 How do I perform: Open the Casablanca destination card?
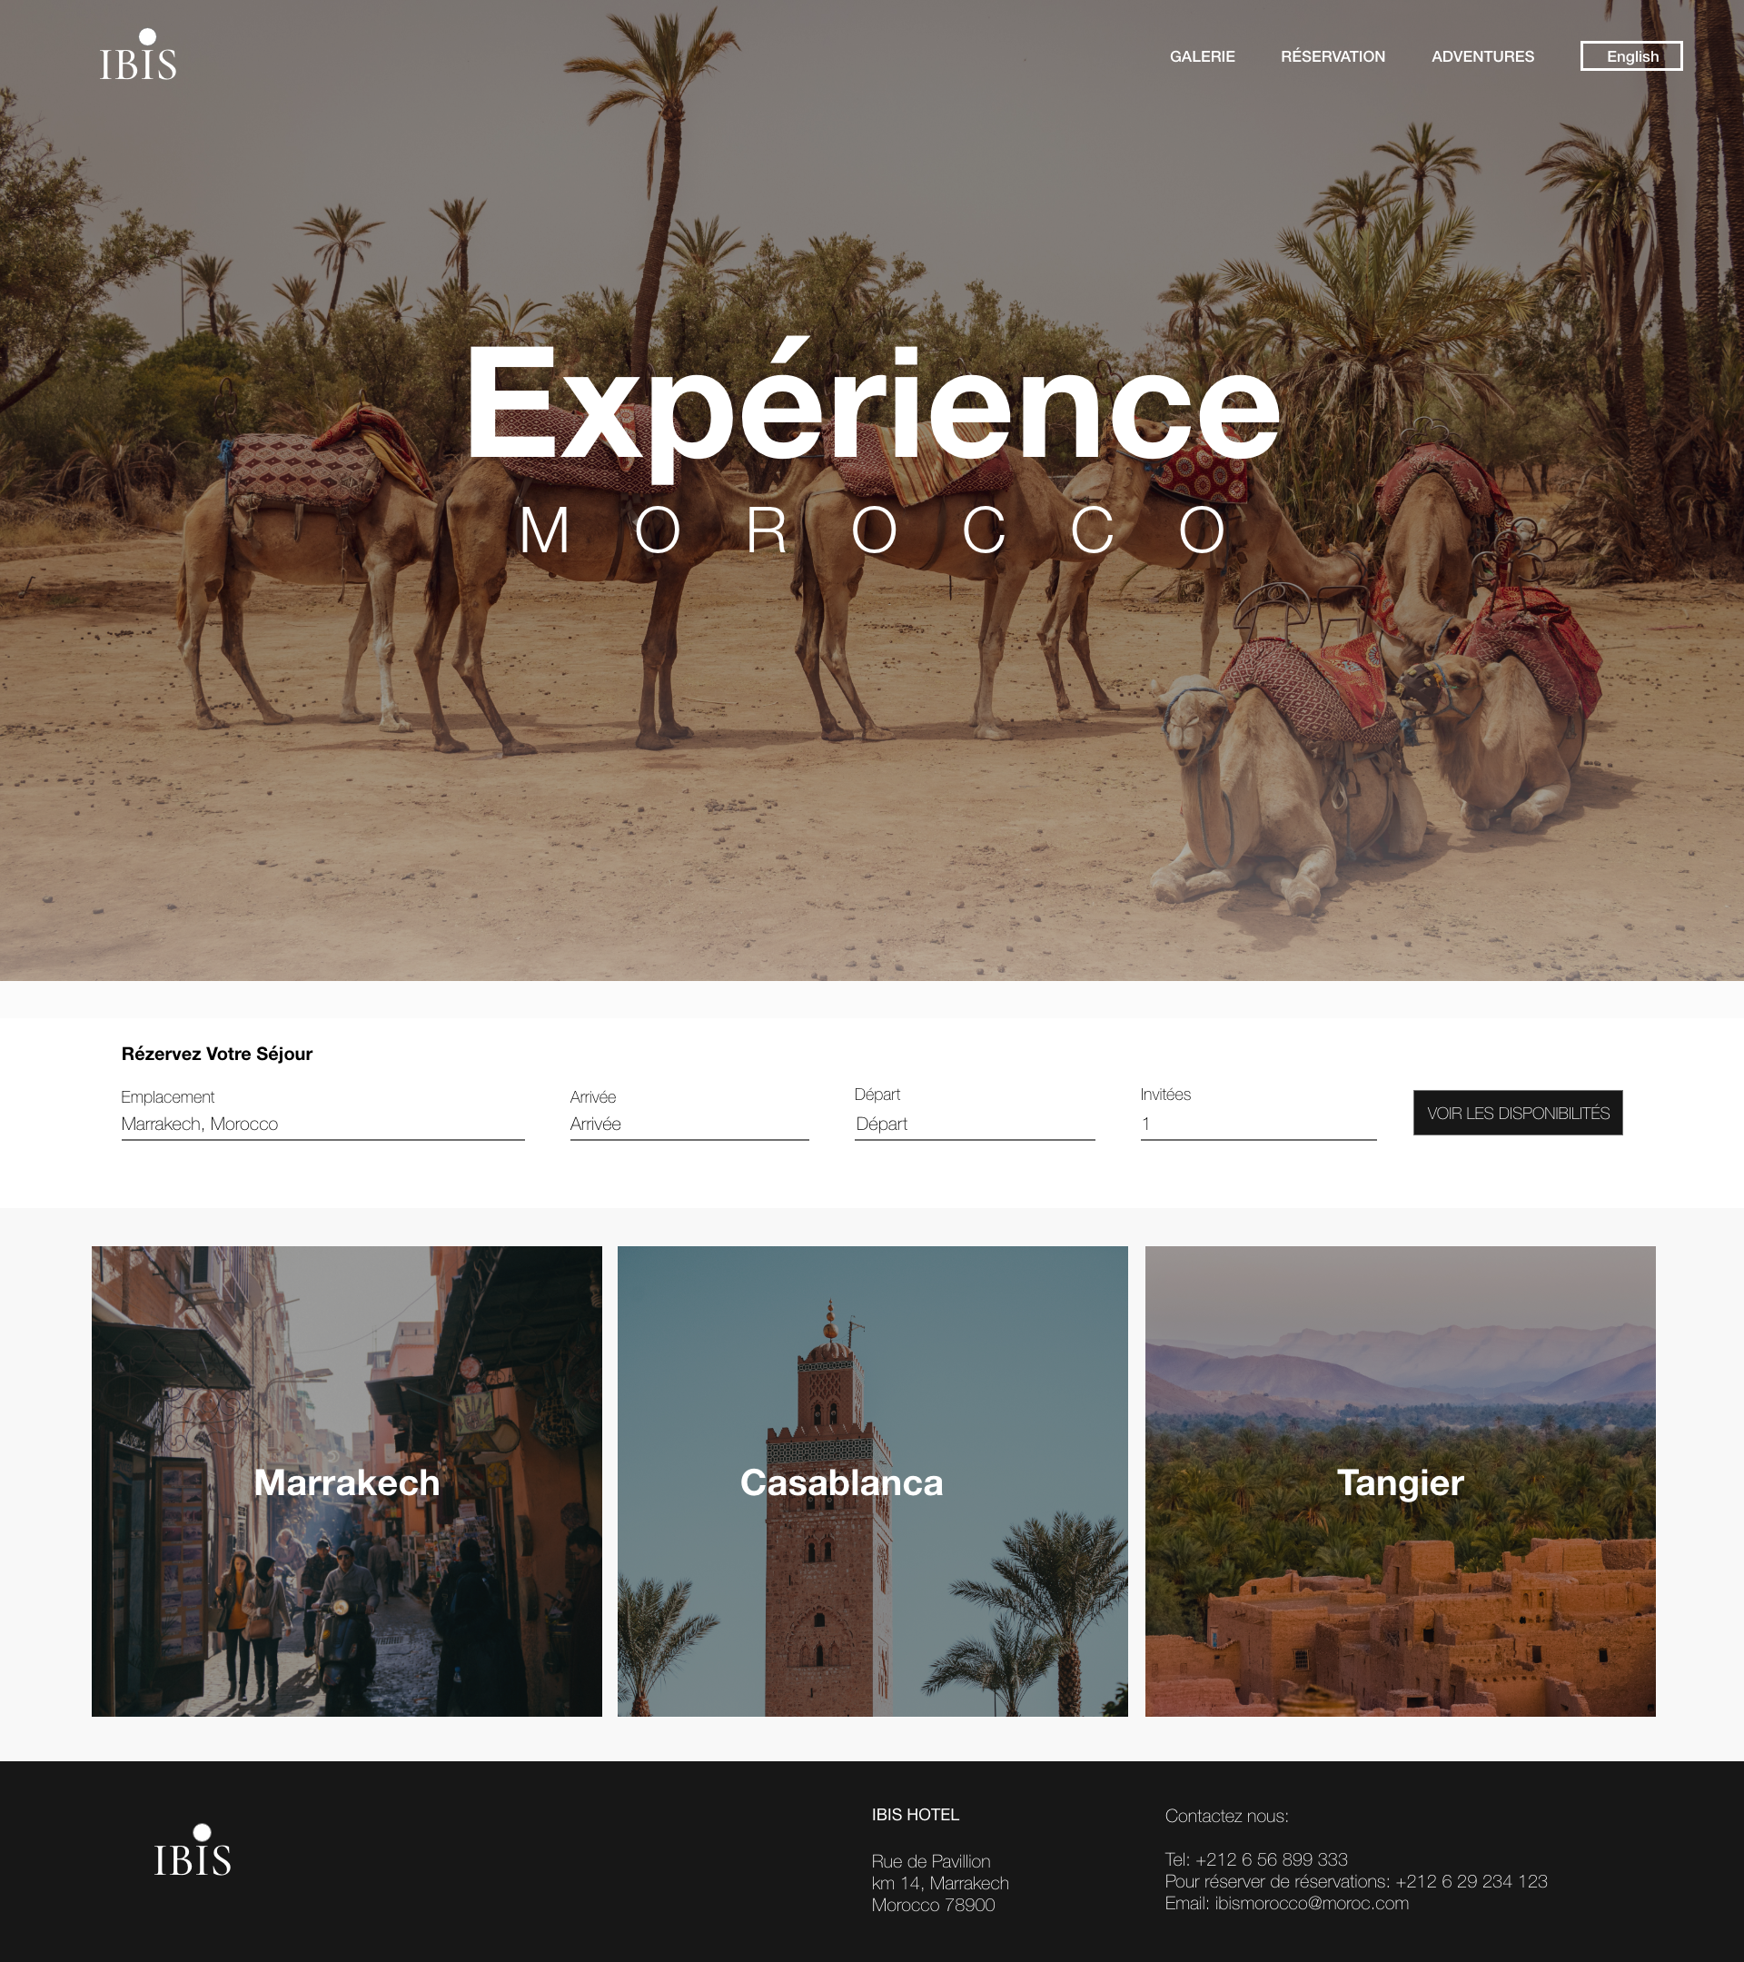[x=873, y=1481]
